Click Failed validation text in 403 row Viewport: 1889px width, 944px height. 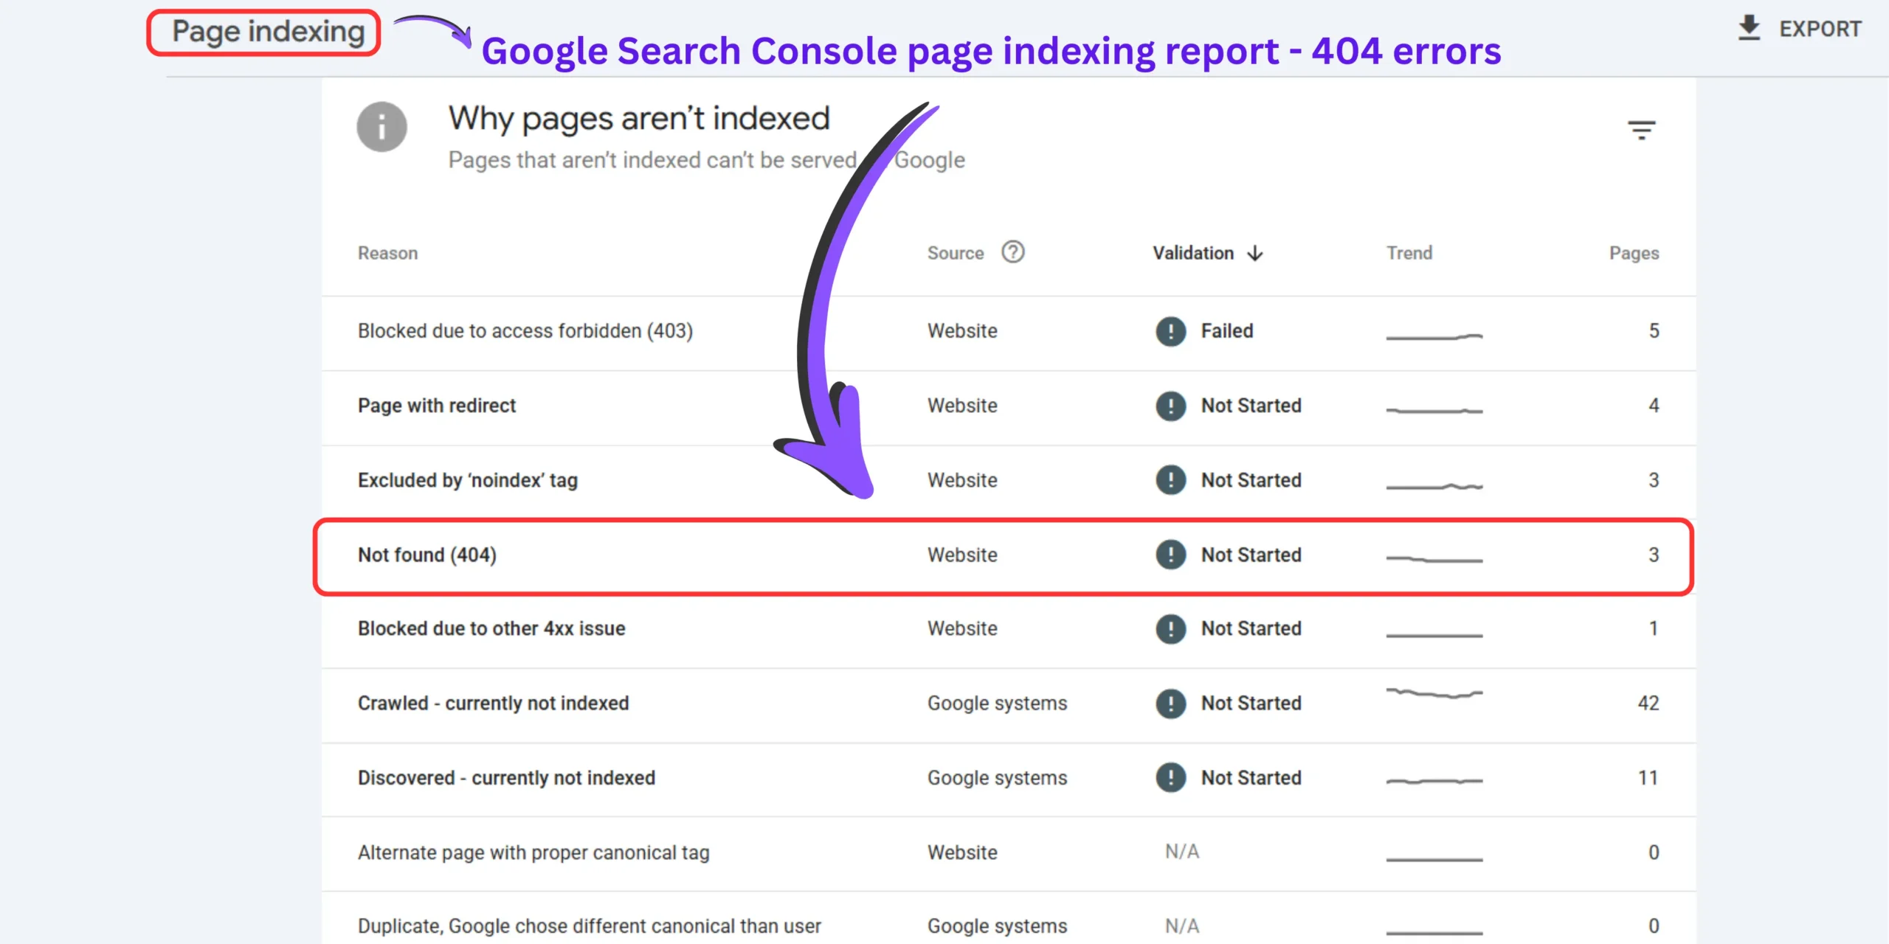[1227, 331]
